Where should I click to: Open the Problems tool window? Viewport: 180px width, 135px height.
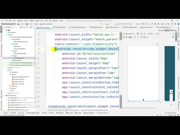(60, 113)
